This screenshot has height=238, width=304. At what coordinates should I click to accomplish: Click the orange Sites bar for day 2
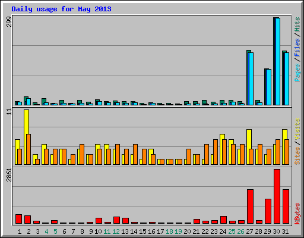click(x=28, y=149)
